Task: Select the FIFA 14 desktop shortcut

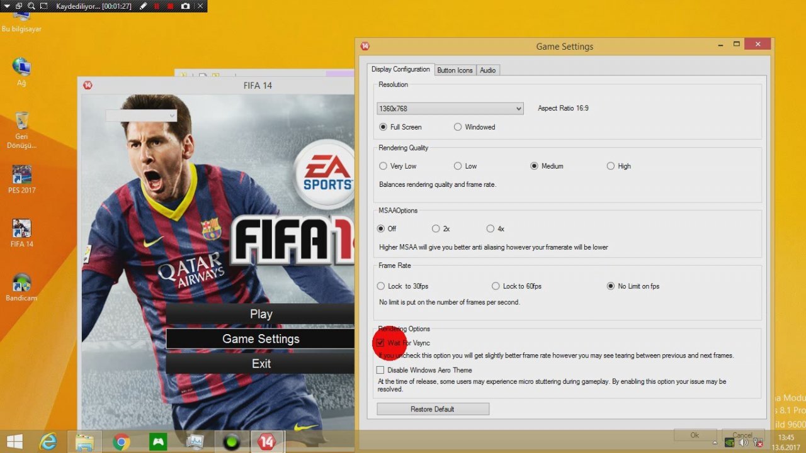Action: click(x=21, y=233)
